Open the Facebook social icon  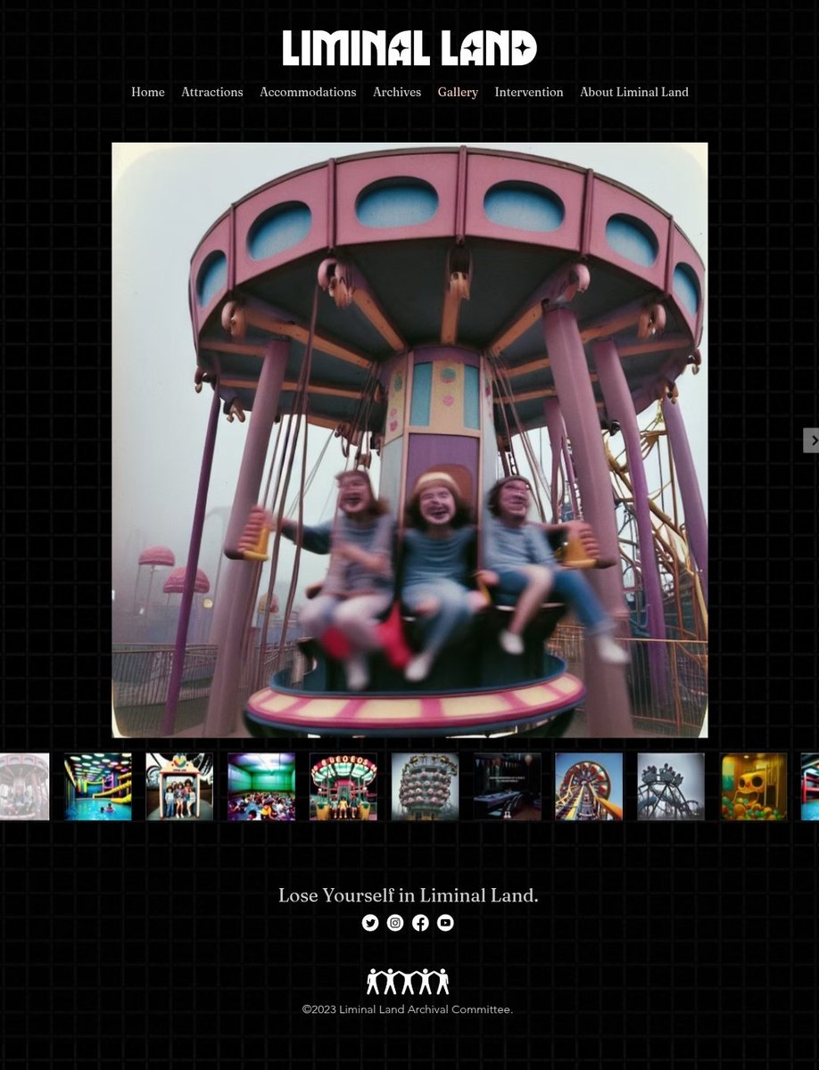[x=420, y=923]
